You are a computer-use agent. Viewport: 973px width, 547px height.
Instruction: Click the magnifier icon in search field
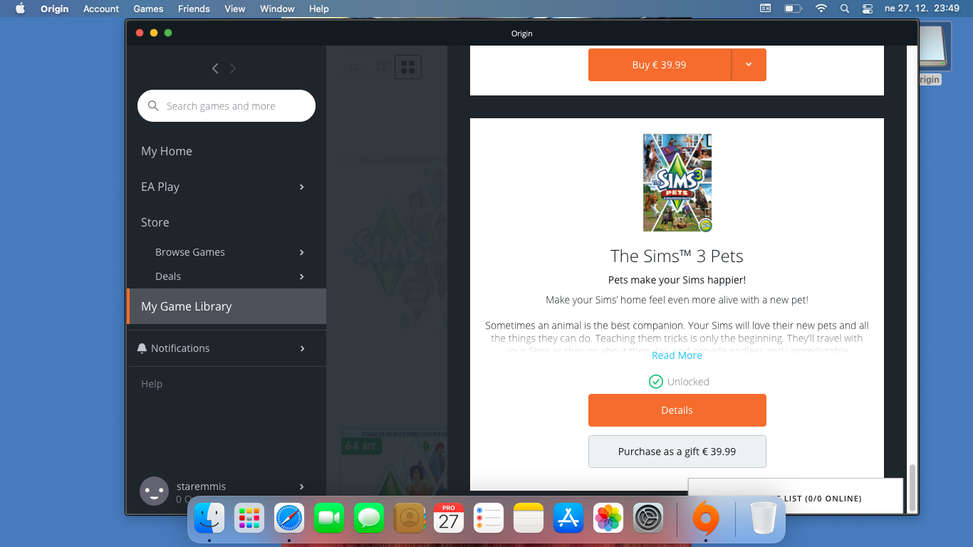(x=153, y=106)
